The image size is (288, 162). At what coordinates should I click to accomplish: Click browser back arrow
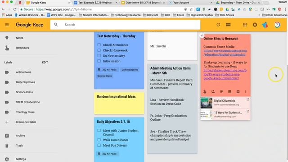(3, 9)
